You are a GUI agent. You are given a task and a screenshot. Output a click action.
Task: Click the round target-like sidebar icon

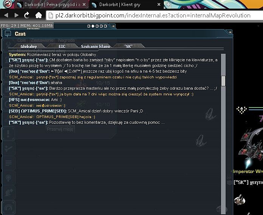pyautogui.click(x=9, y=178)
